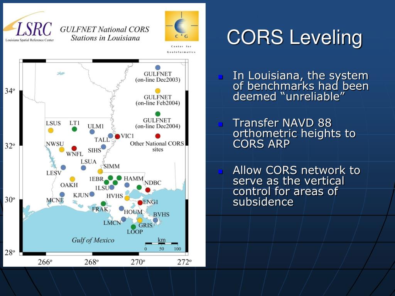Image resolution: width=395 pixels, height=296 pixels.
Task: Click the "272°" longitude axis label
Action: coord(184,262)
